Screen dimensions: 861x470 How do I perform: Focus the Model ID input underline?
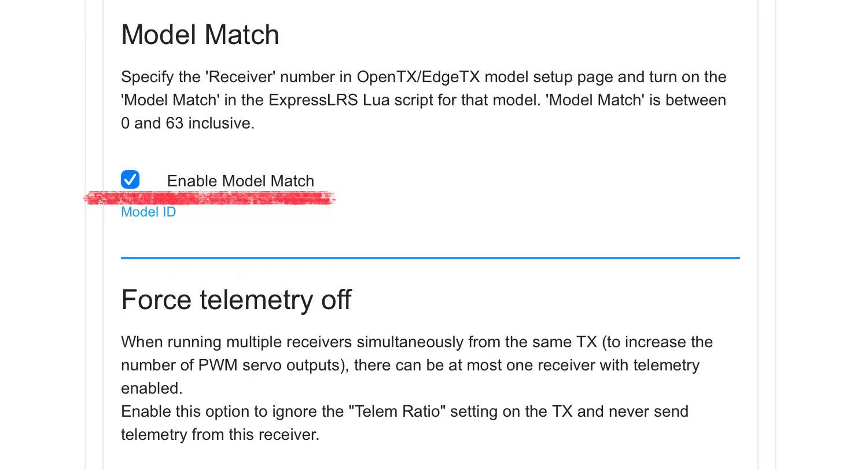(x=430, y=257)
